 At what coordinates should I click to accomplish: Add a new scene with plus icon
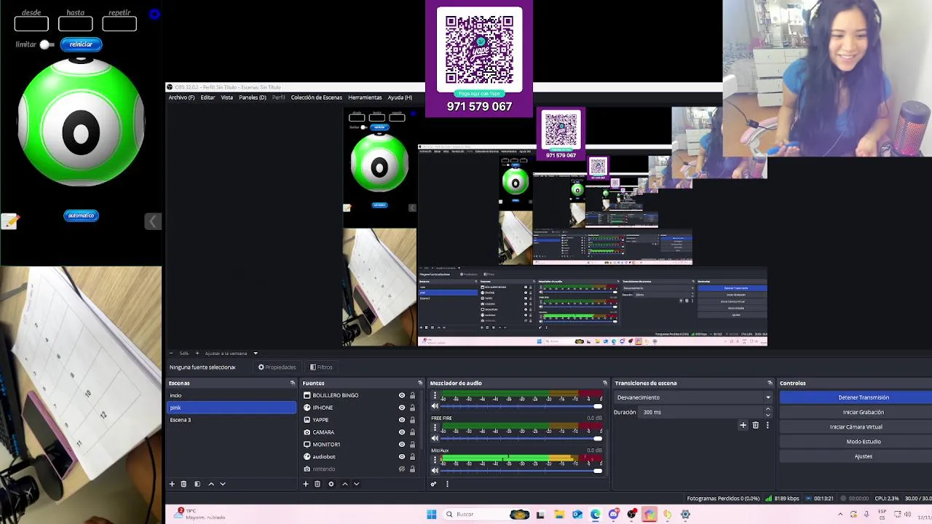coord(172,484)
